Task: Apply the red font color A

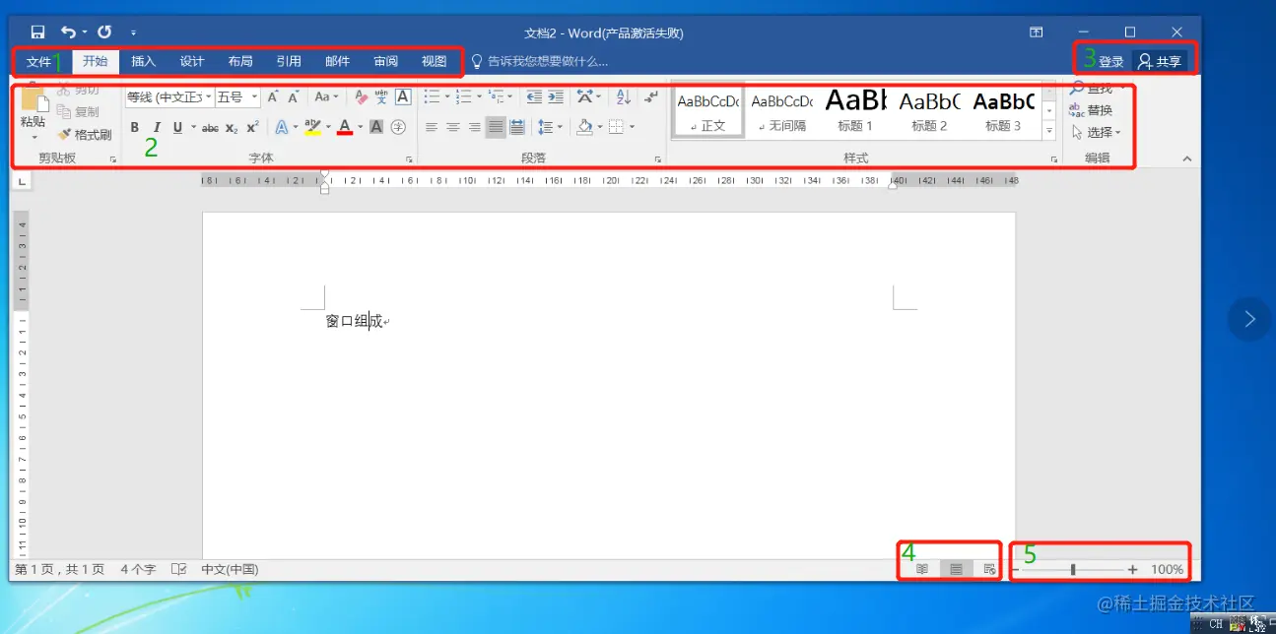Action: (x=344, y=127)
